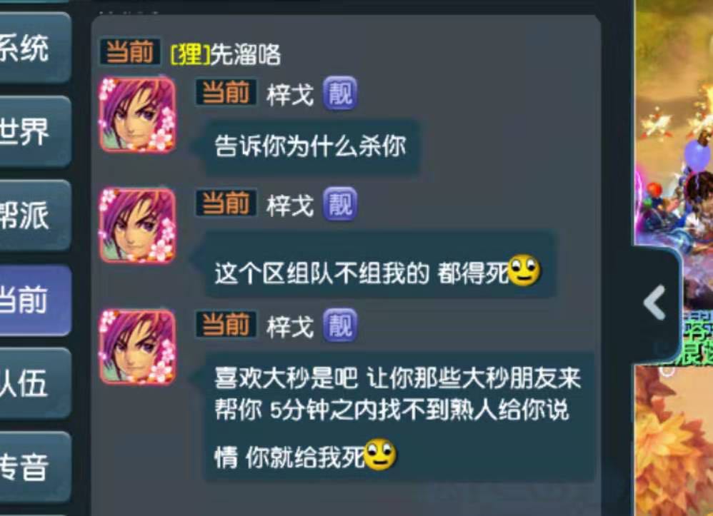Image resolution: width=713 pixels, height=516 pixels.
Task: Switch to the 世界 chat channel tab
Action: pyautogui.click(x=34, y=132)
